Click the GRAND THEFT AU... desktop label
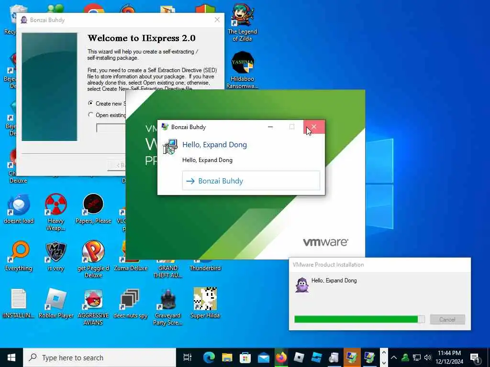The image size is (490, 367). pyautogui.click(x=168, y=271)
